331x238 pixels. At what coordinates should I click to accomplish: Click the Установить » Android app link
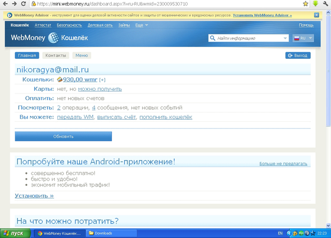[34, 196]
